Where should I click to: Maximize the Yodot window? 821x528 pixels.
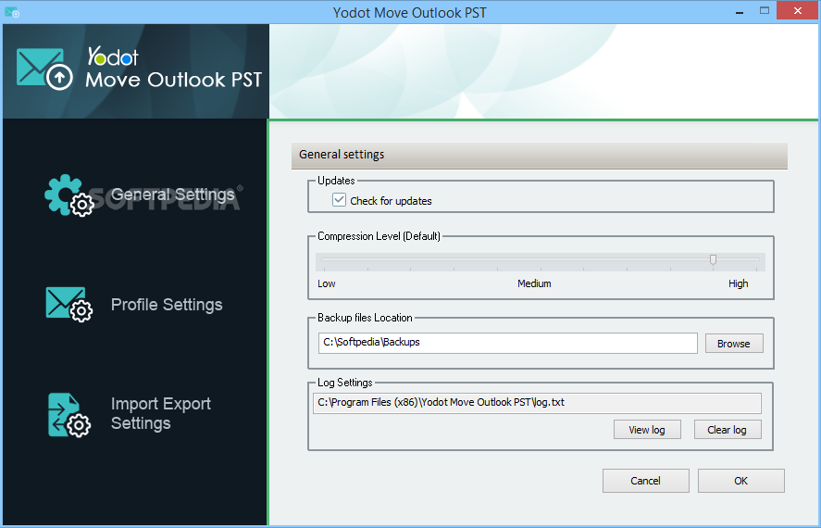(765, 11)
